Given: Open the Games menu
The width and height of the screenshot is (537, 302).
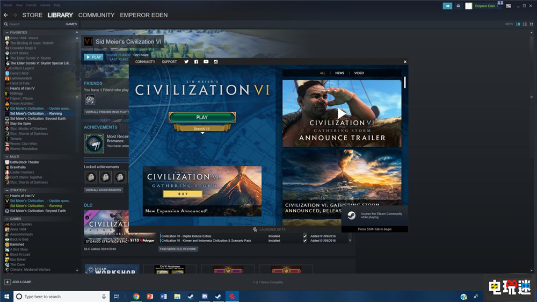Looking at the screenshot, I should coord(45,5).
